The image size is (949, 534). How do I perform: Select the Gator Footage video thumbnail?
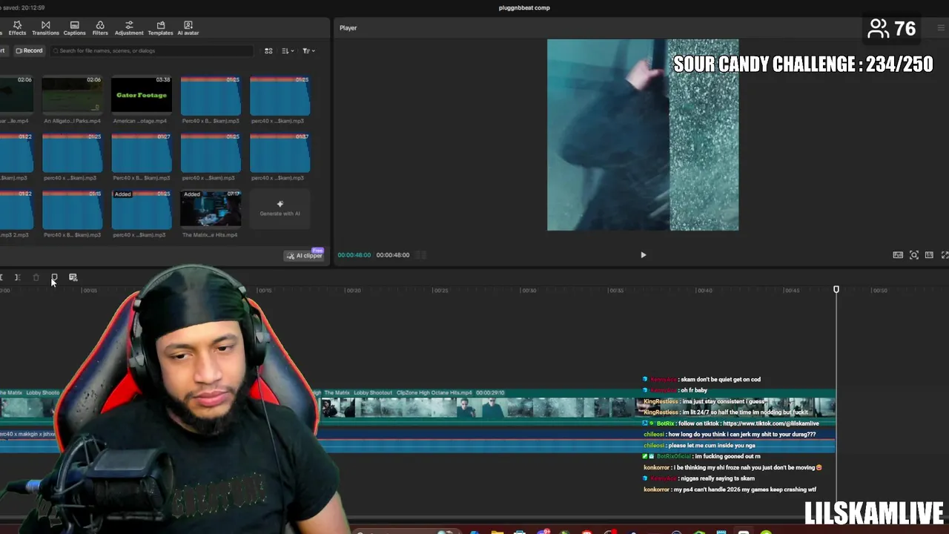[x=142, y=95]
